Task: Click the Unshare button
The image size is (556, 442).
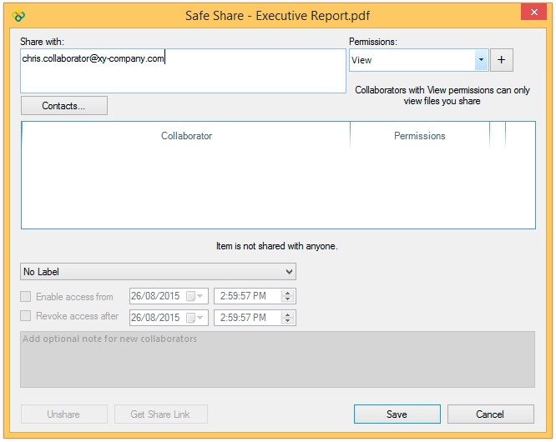Action: (x=64, y=414)
